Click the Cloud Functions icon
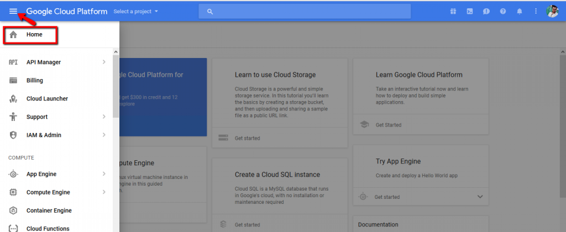Image resolution: width=566 pixels, height=232 pixels. [13, 228]
